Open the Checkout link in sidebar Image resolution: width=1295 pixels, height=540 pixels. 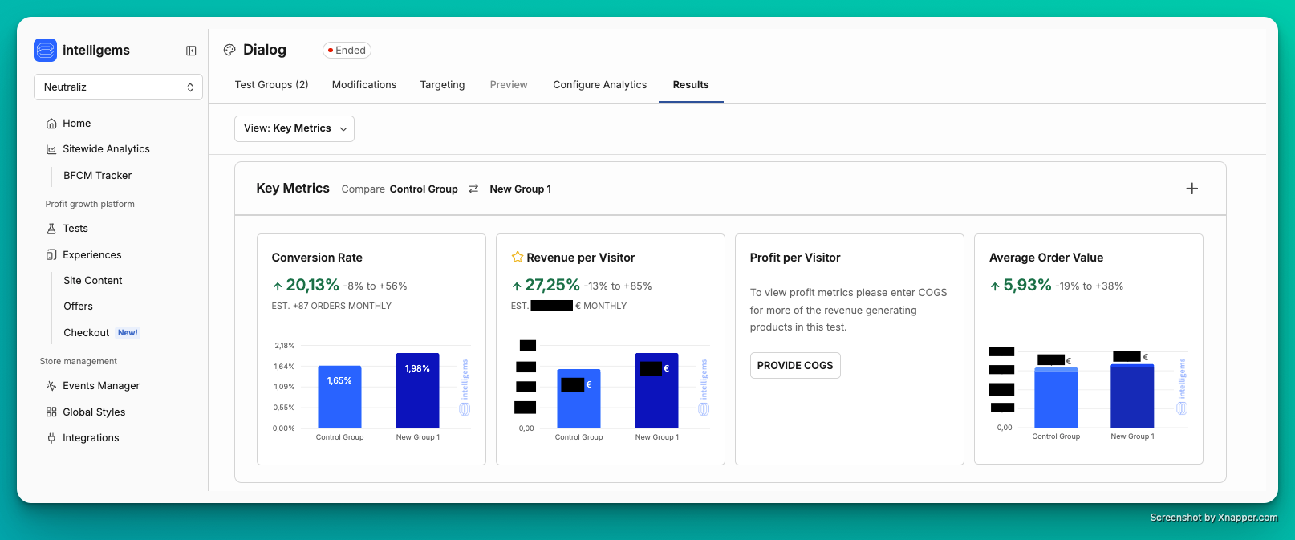pos(87,333)
